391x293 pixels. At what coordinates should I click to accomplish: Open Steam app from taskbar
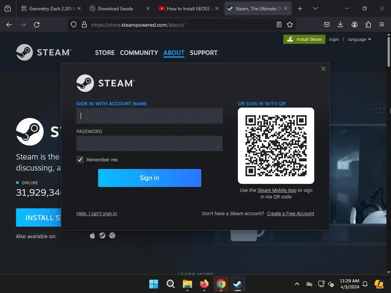(238, 284)
